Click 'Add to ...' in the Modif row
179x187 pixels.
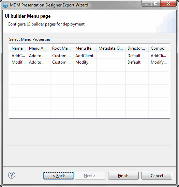coord(39,62)
